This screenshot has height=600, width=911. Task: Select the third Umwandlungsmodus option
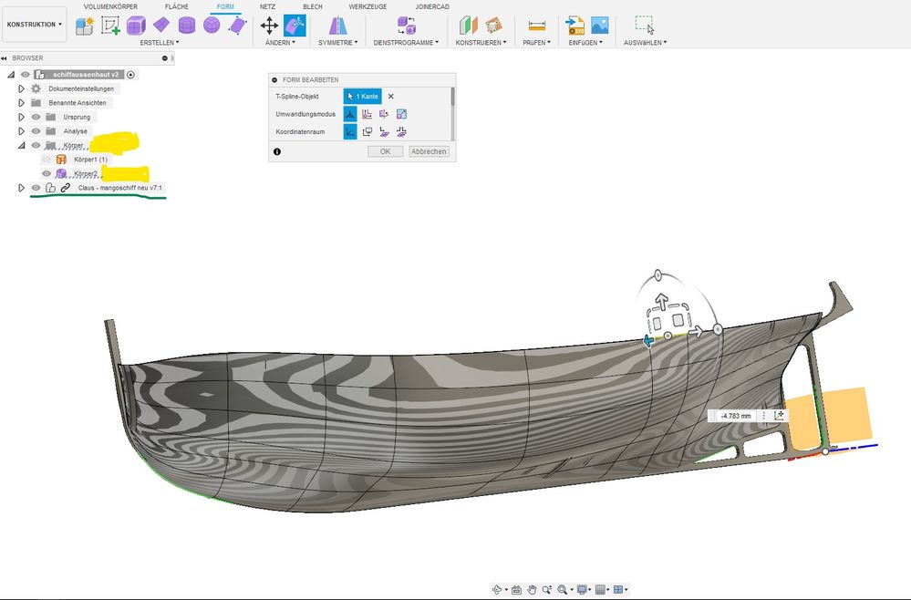tap(384, 114)
